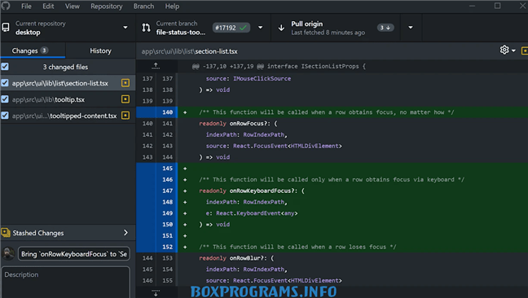Click the diff settings gear icon

coord(504,50)
